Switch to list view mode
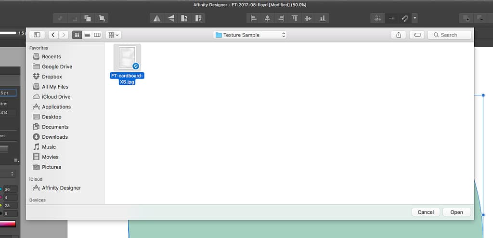This screenshot has height=238, width=493. click(x=87, y=35)
